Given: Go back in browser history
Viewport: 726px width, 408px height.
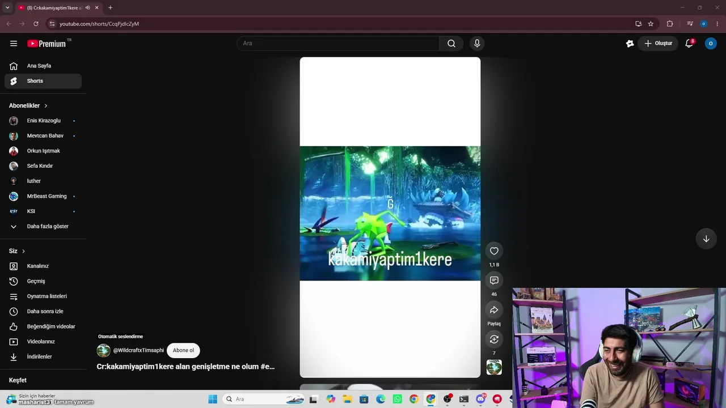Looking at the screenshot, I should (x=9, y=24).
